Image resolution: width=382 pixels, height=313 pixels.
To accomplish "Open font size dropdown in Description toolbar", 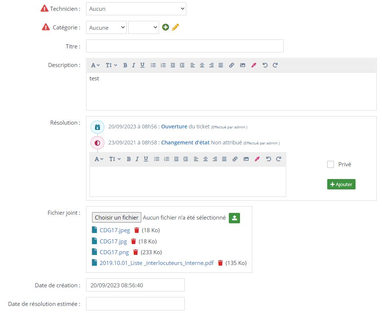I will click(111, 65).
